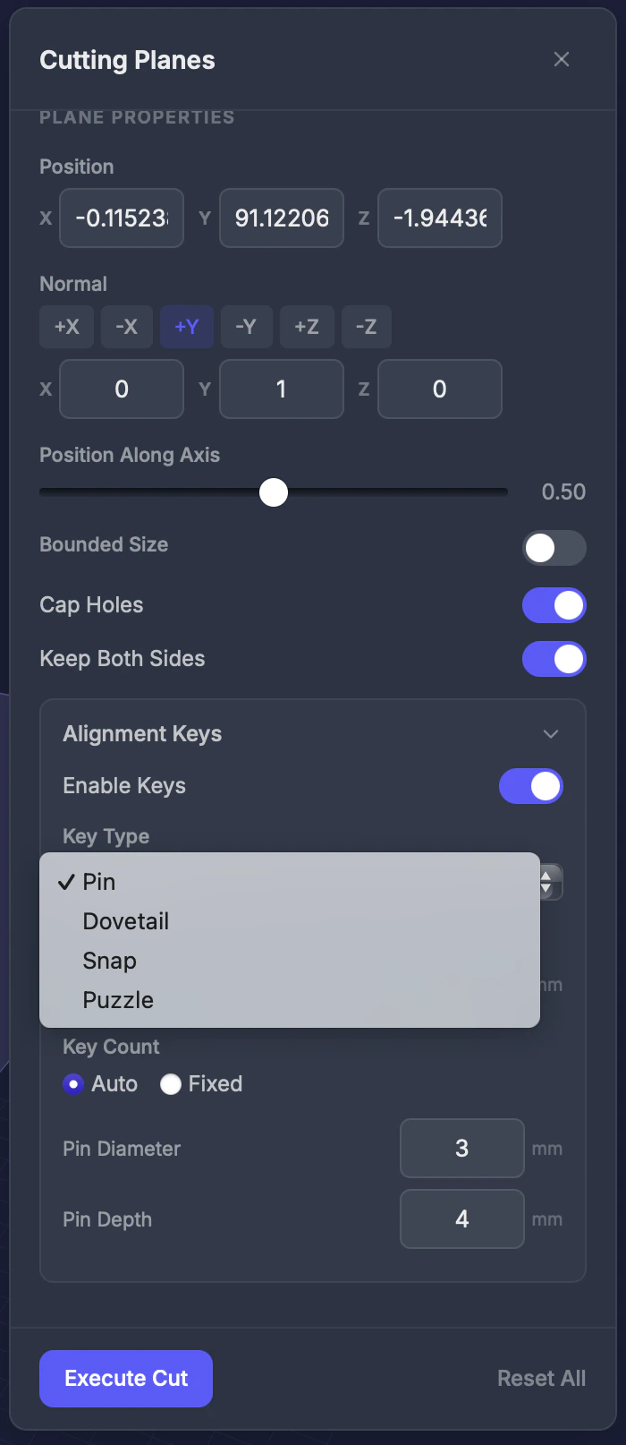This screenshot has width=626, height=1445.
Task: Reset all cutting plane settings
Action: pos(542,1379)
